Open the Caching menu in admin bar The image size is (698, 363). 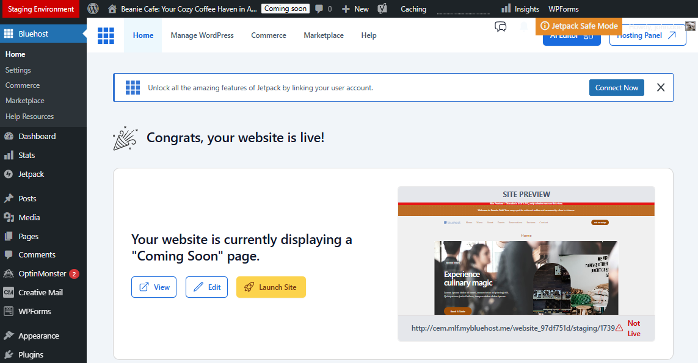[x=413, y=9]
